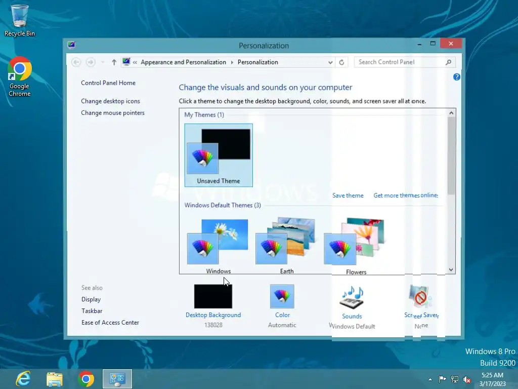Click the Color link label

(282, 315)
